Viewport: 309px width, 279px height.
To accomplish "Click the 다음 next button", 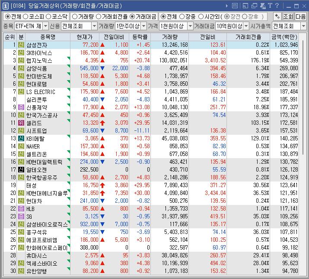I will click(x=300, y=16).
